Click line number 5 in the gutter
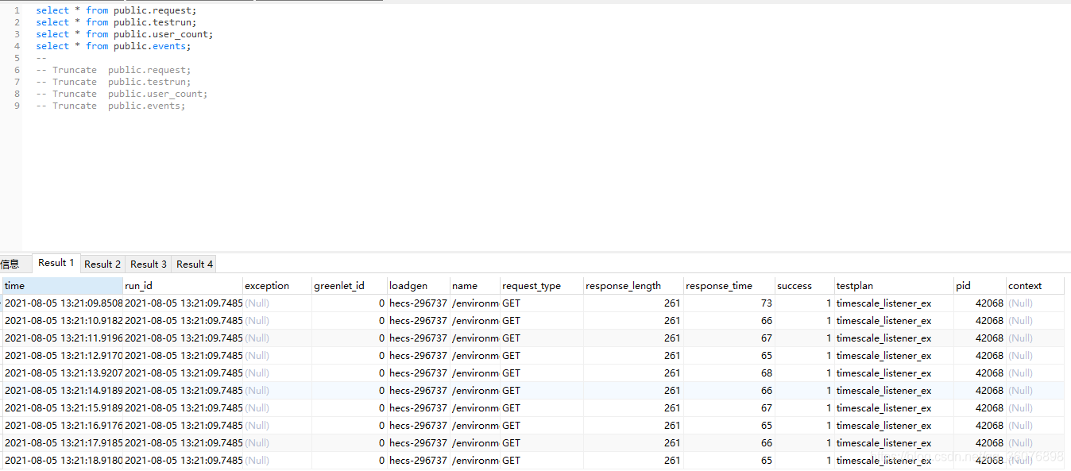1071x471 pixels. tap(17, 58)
